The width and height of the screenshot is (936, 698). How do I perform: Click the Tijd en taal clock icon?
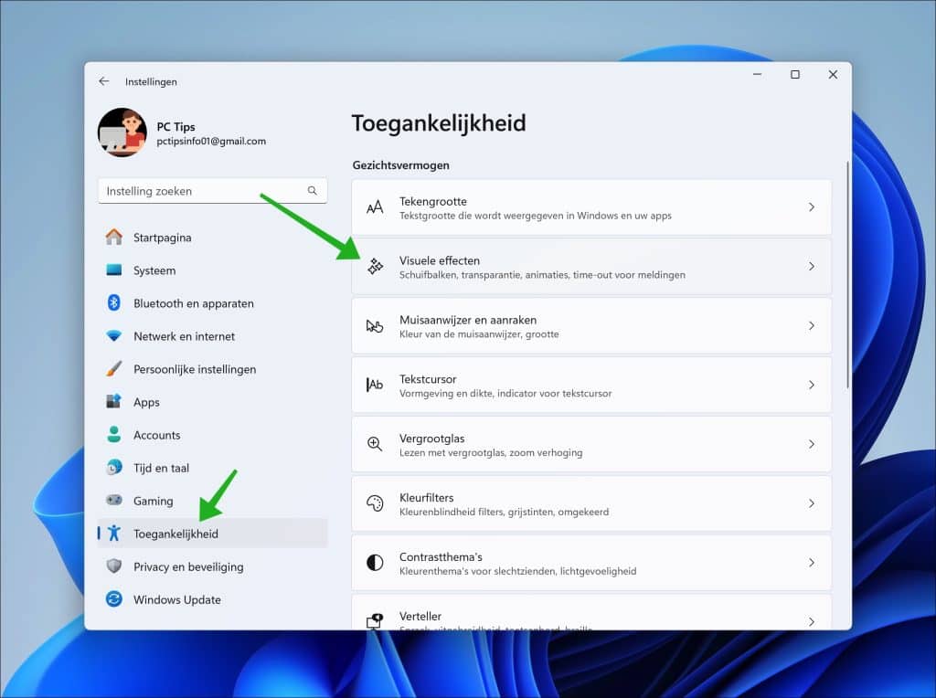click(114, 468)
